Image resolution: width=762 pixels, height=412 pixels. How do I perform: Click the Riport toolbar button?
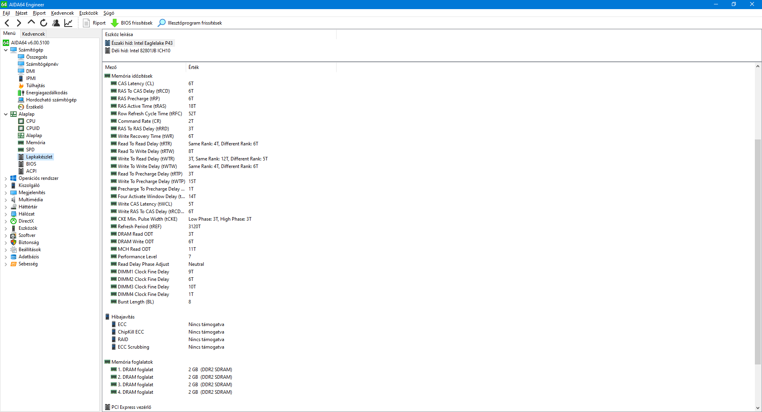tap(94, 23)
